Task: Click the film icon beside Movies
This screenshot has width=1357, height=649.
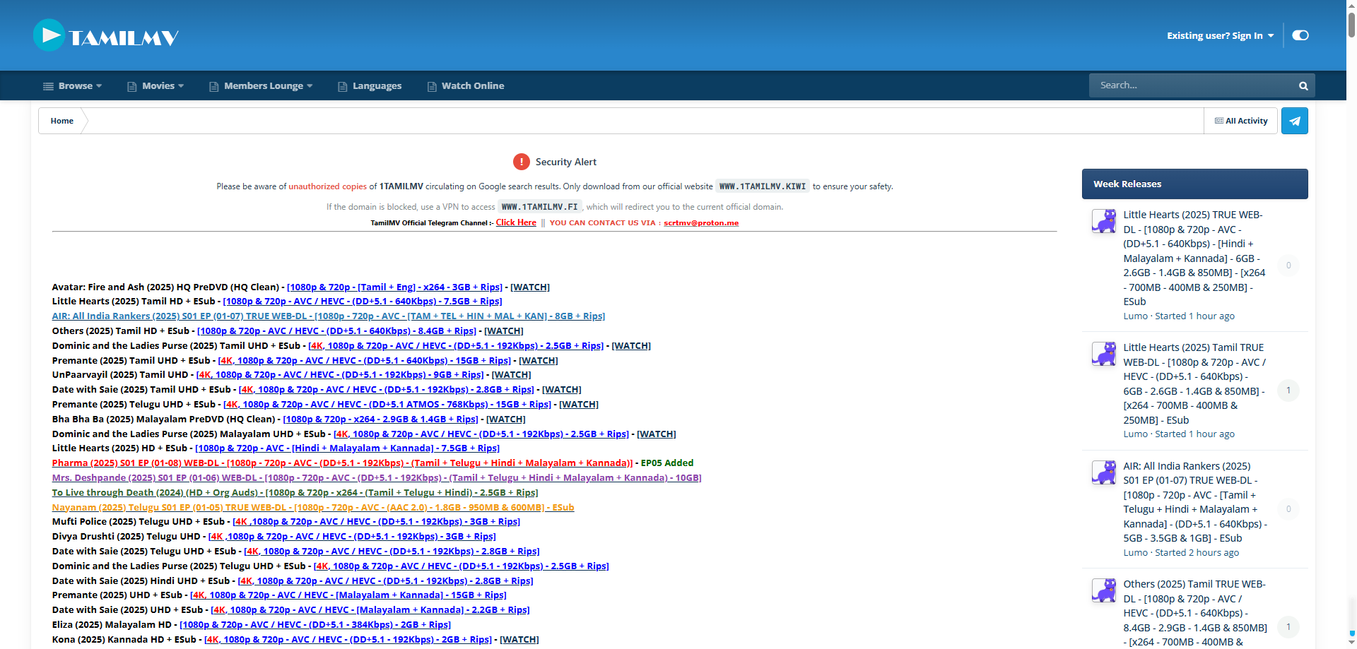Action: (131, 85)
